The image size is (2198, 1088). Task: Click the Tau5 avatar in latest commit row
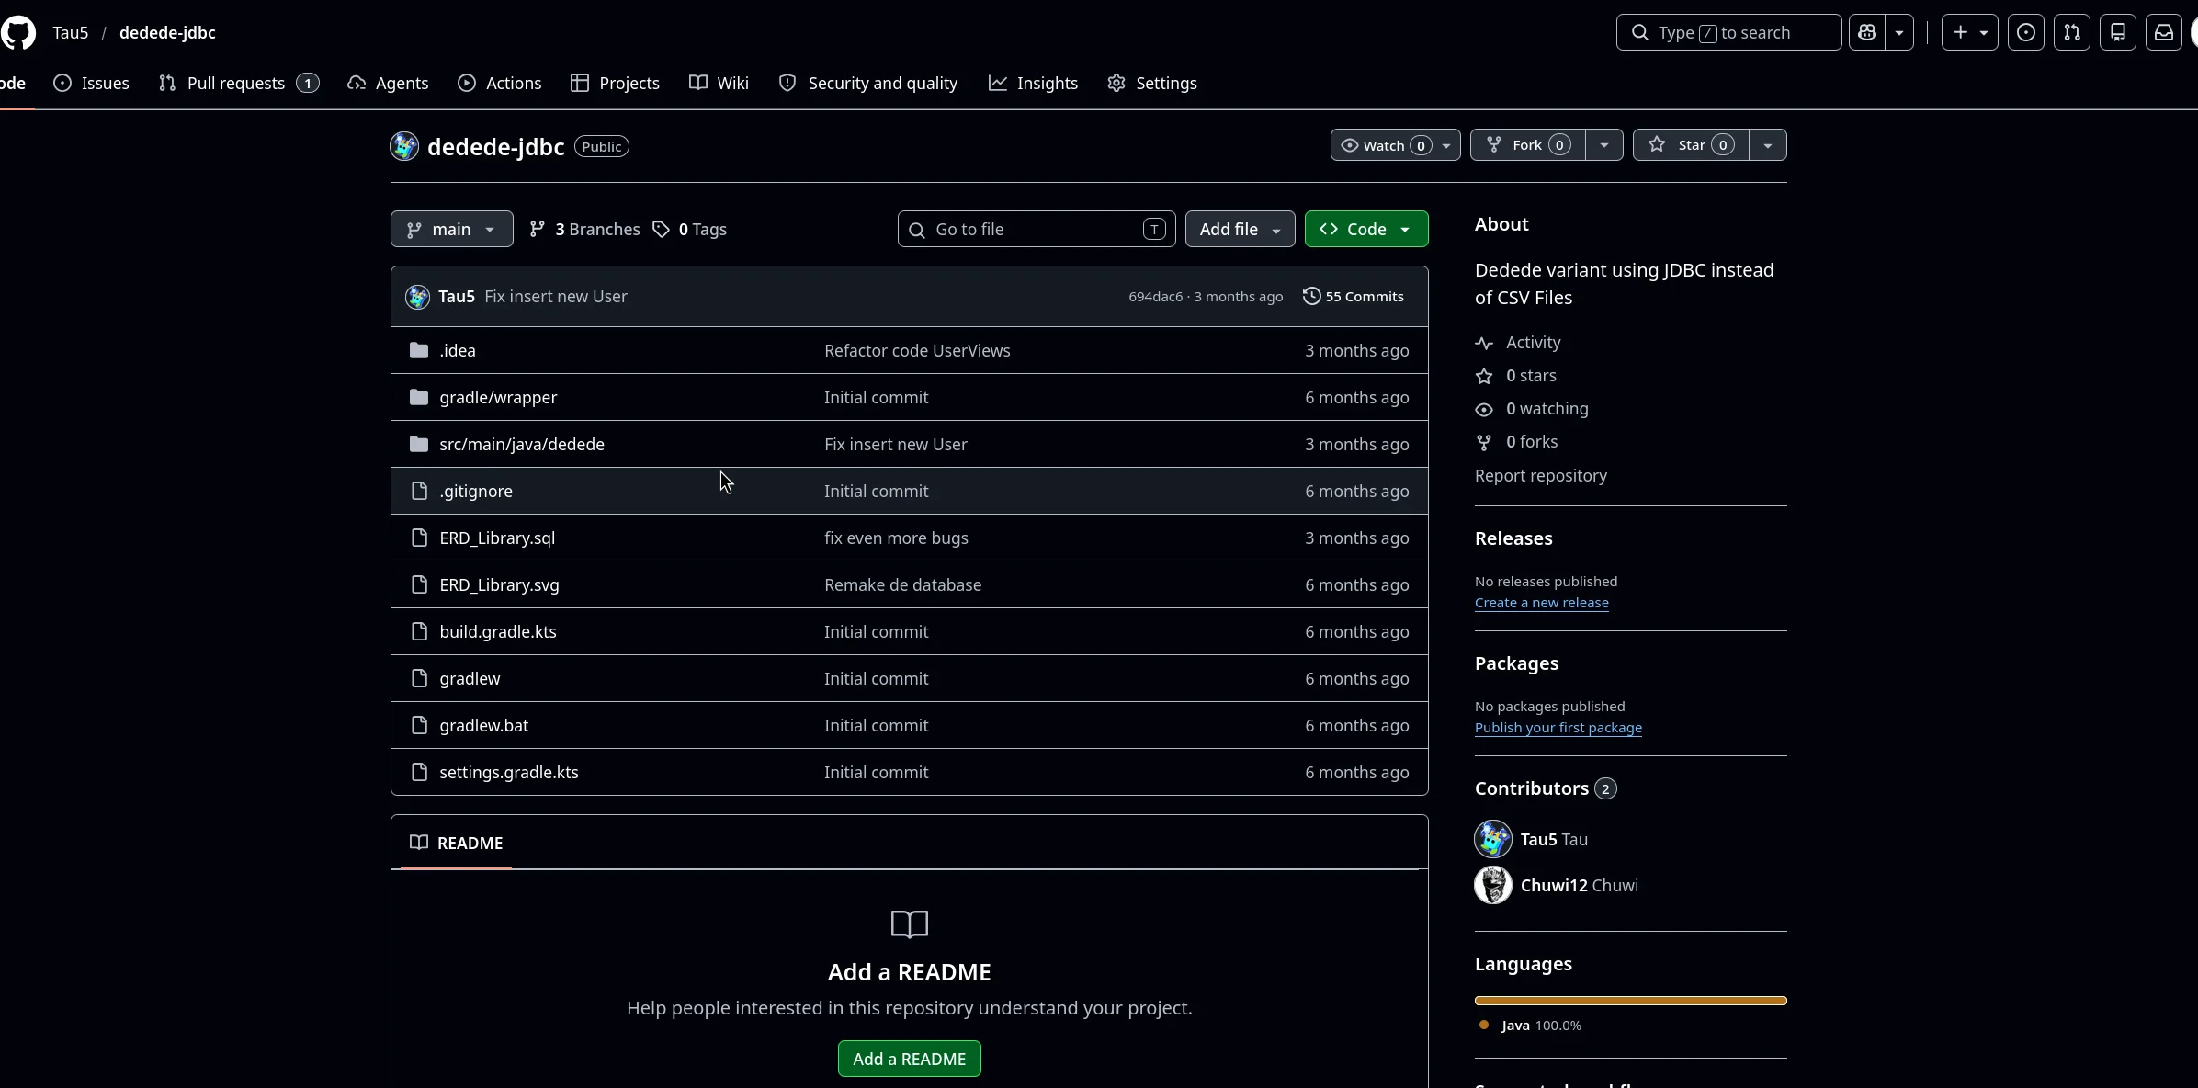(x=418, y=297)
